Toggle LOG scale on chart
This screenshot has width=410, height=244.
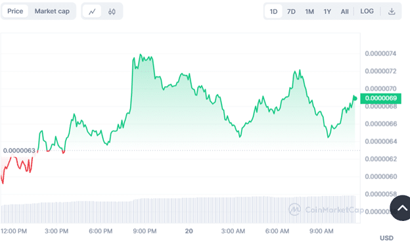(x=367, y=11)
